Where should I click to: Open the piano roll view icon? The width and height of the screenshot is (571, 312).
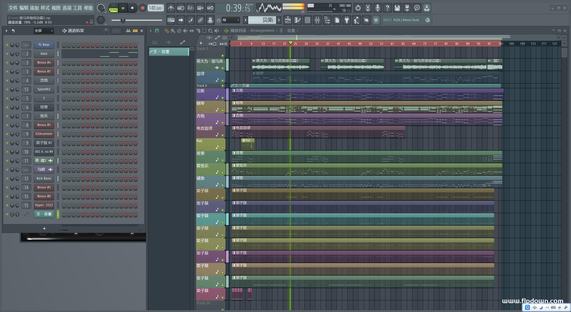[x=298, y=20]
